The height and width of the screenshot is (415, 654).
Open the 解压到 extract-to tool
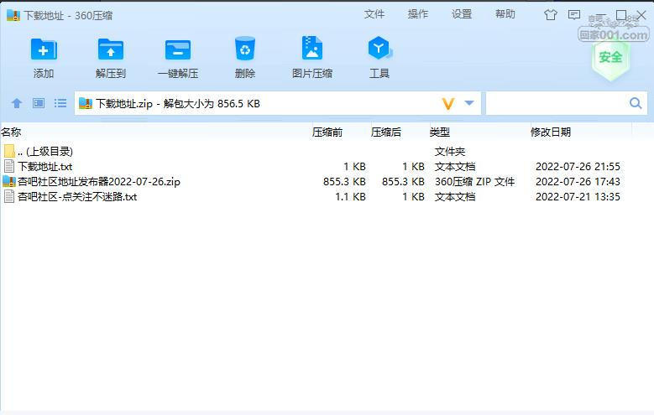click(x=111, y=50)
